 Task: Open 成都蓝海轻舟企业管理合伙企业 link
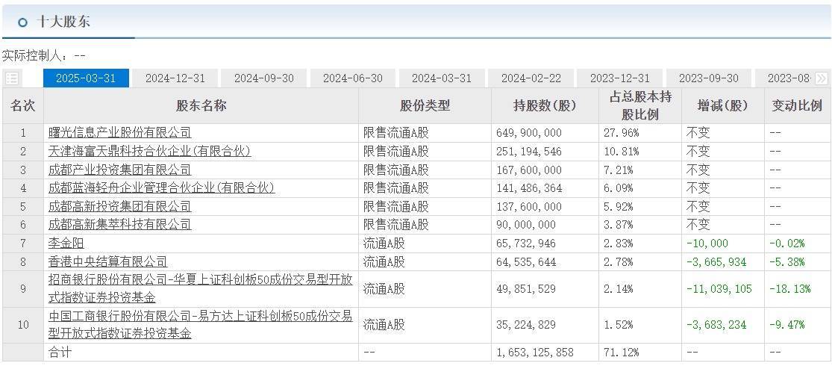click(x=162, y=188)
